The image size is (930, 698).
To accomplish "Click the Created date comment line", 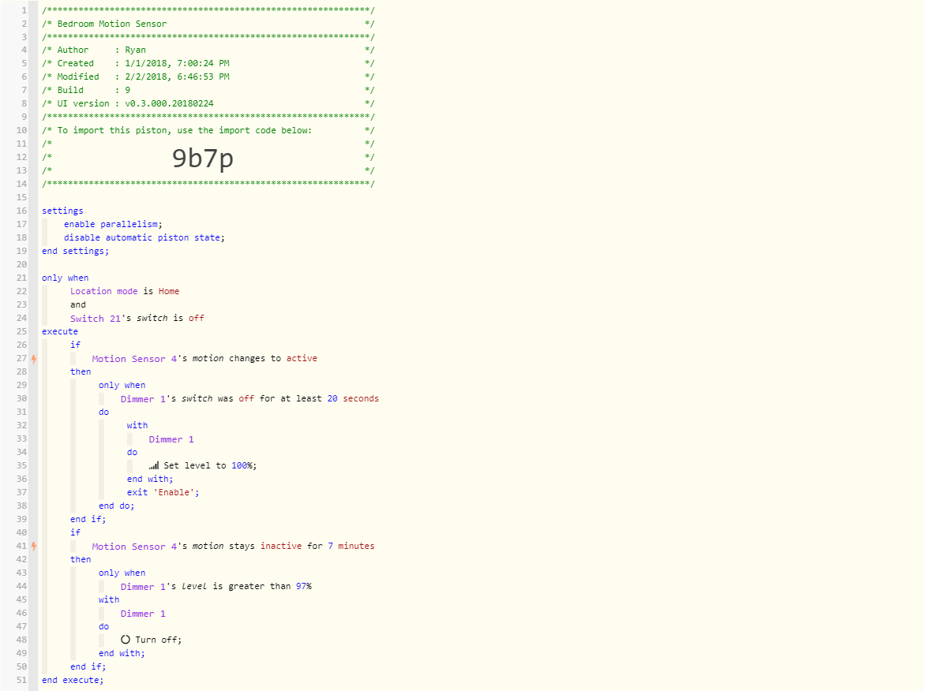I will (208, 63).
